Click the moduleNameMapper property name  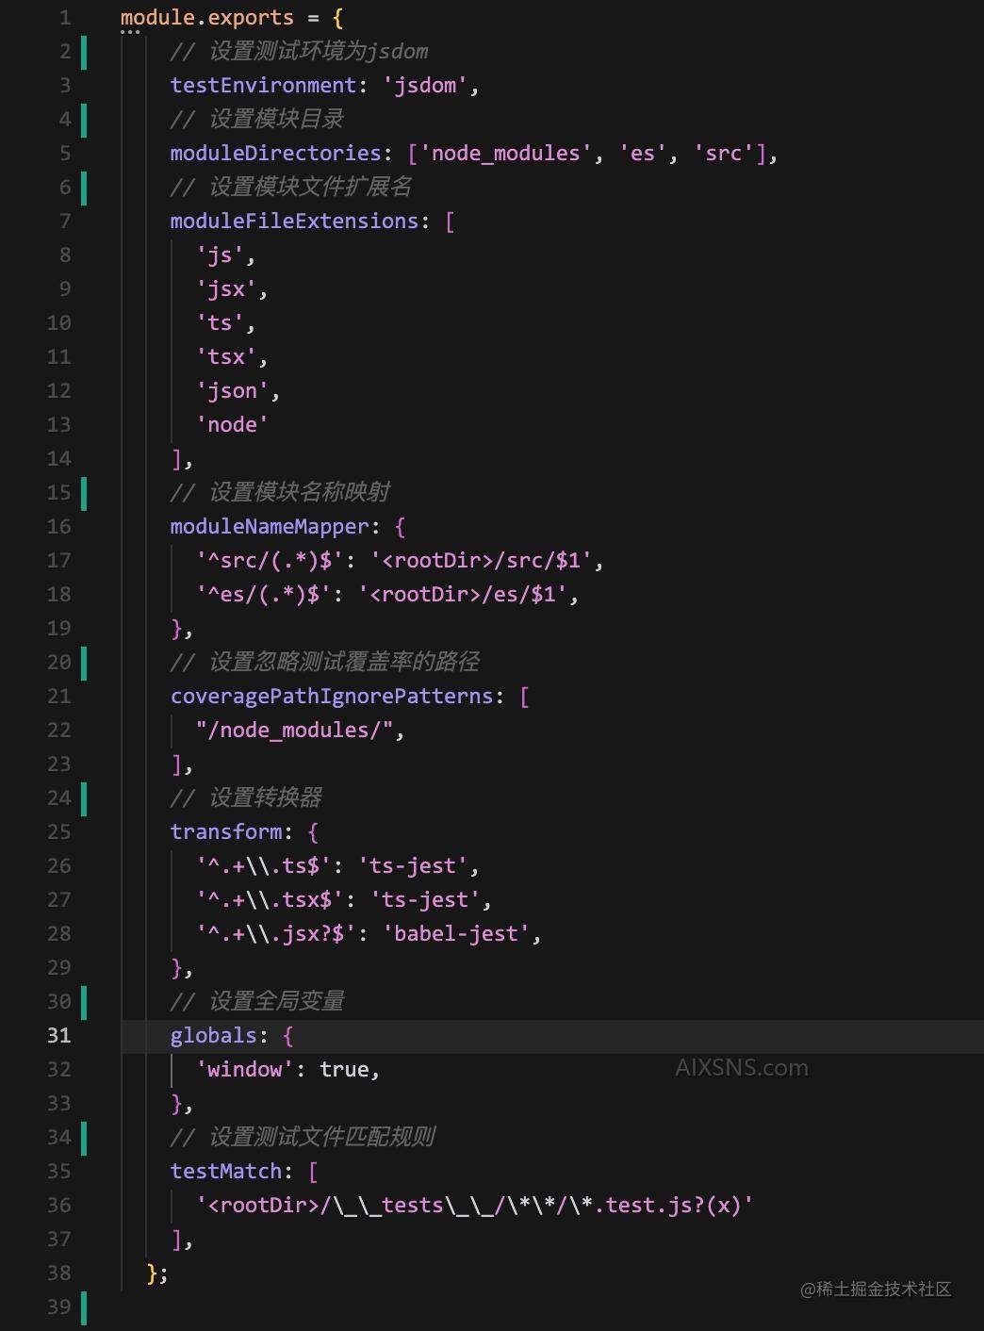[x=270, y=527]
